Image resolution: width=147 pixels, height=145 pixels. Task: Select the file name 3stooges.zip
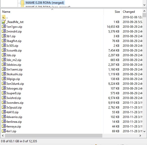click(x=14, y=88)
